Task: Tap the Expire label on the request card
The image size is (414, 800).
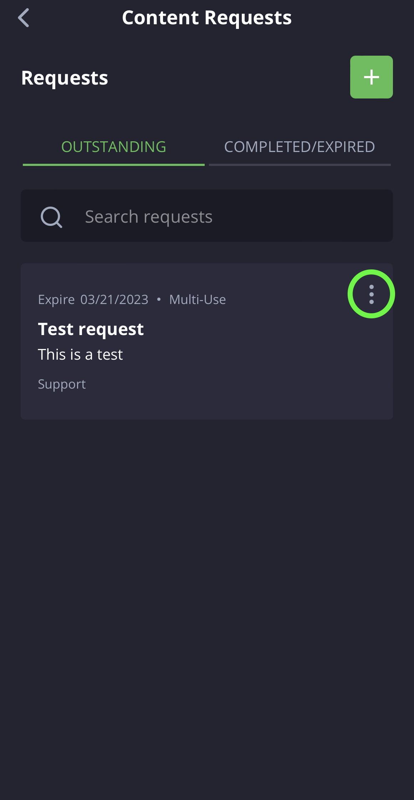Action: (x=56, y=300)
